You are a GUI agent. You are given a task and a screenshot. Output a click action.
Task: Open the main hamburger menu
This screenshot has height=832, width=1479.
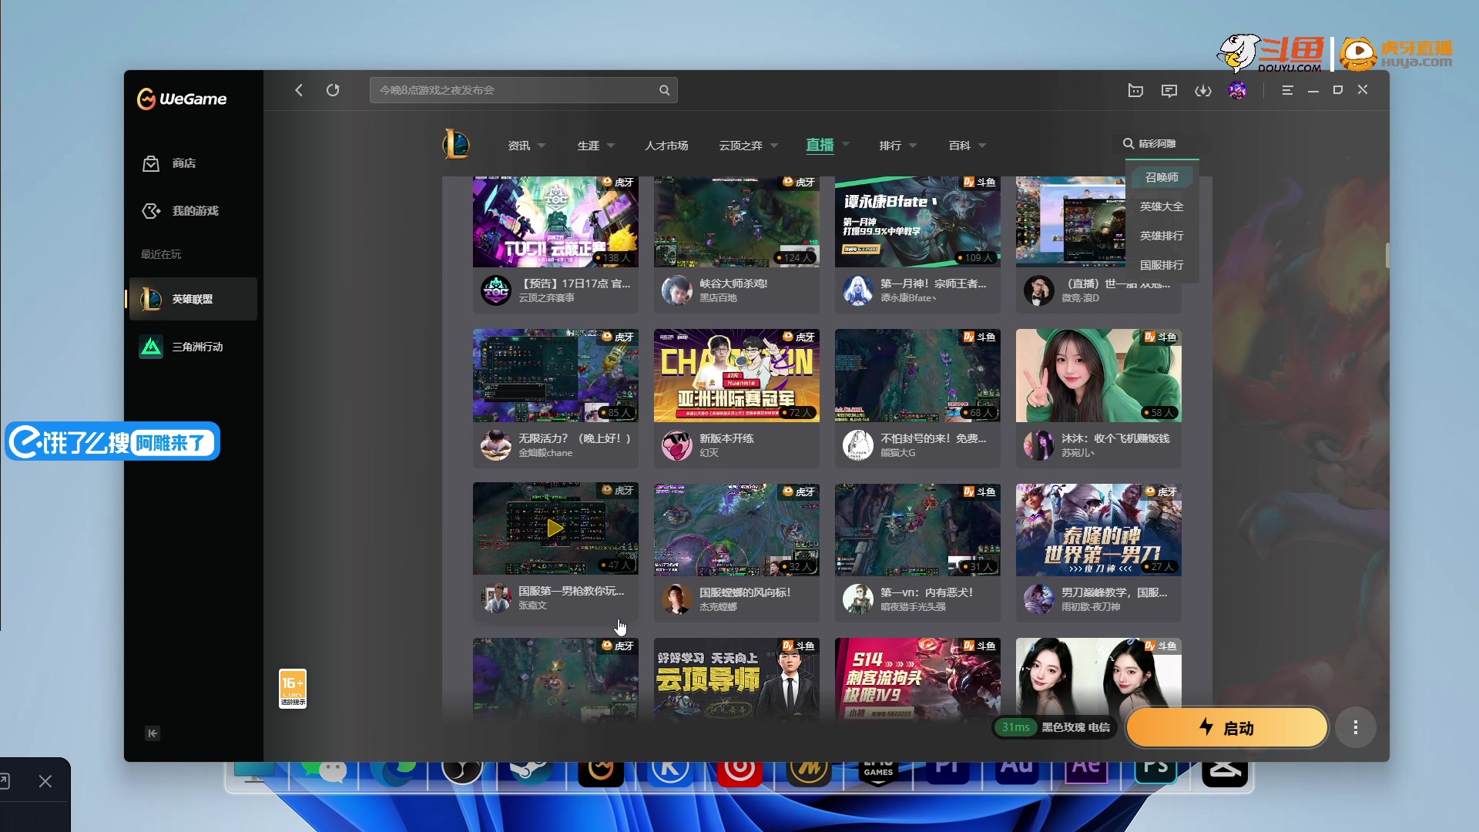[x=1287, y=90]
